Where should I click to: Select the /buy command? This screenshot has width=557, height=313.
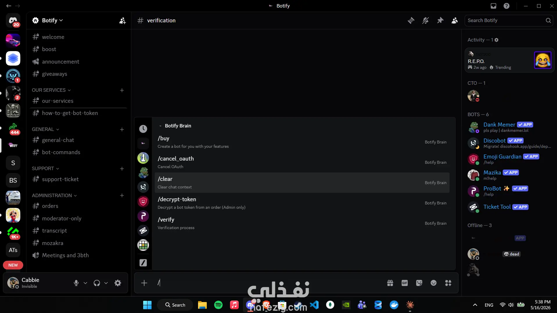click(x=302, y=142)
